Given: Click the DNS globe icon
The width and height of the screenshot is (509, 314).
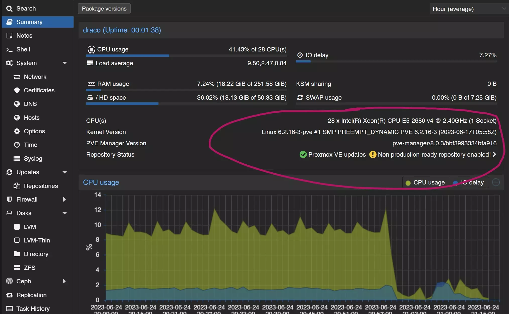Looking at the screenshot, I should pyautogui.click(x=17, y=104).
